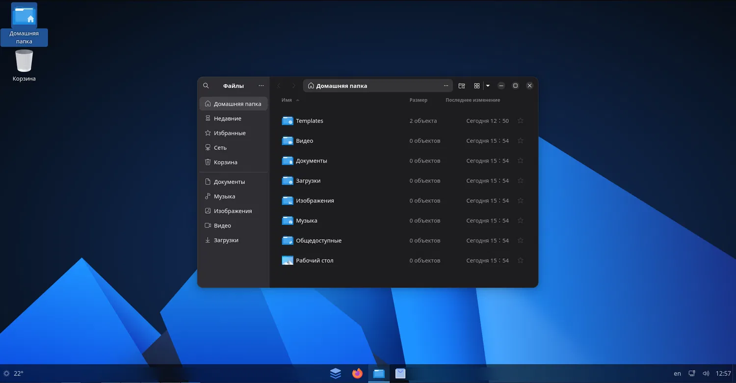
Task: Toggle favorite star for Документы folder
Action: (521, 161)
